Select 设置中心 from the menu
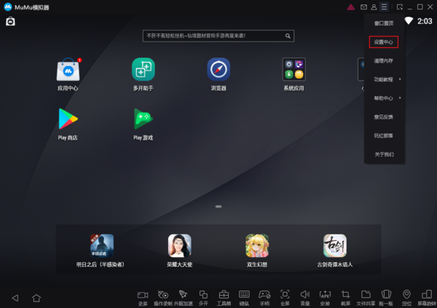 click(384, 42)
